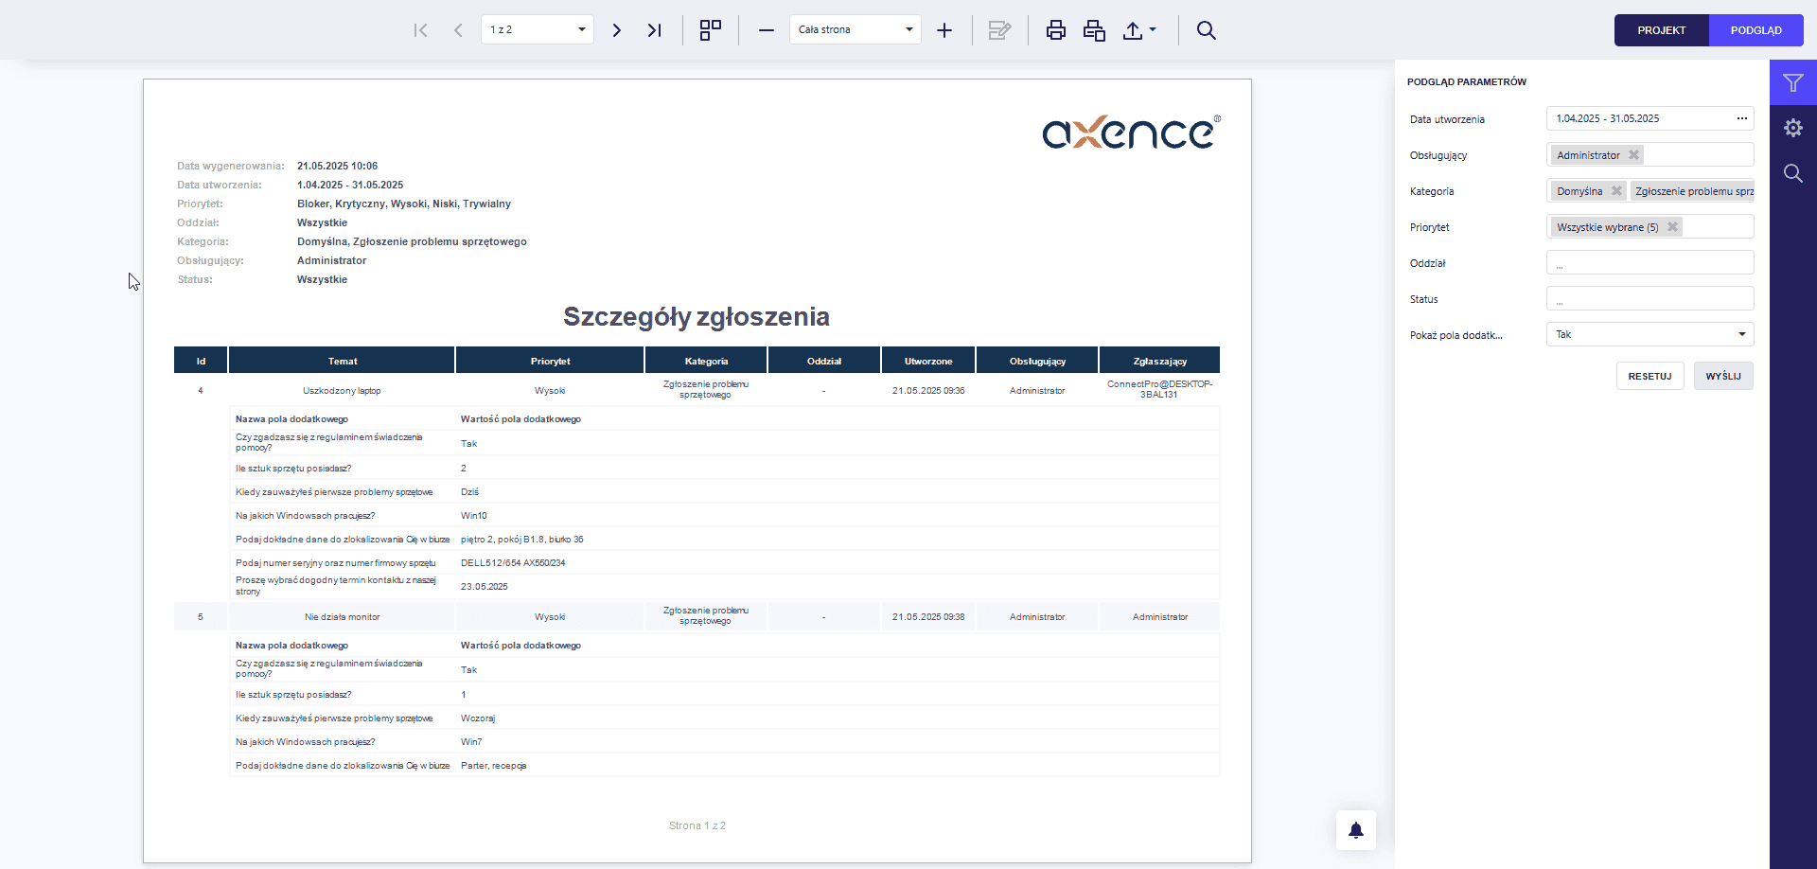Open the export options dropdown

click(1139, 30)
